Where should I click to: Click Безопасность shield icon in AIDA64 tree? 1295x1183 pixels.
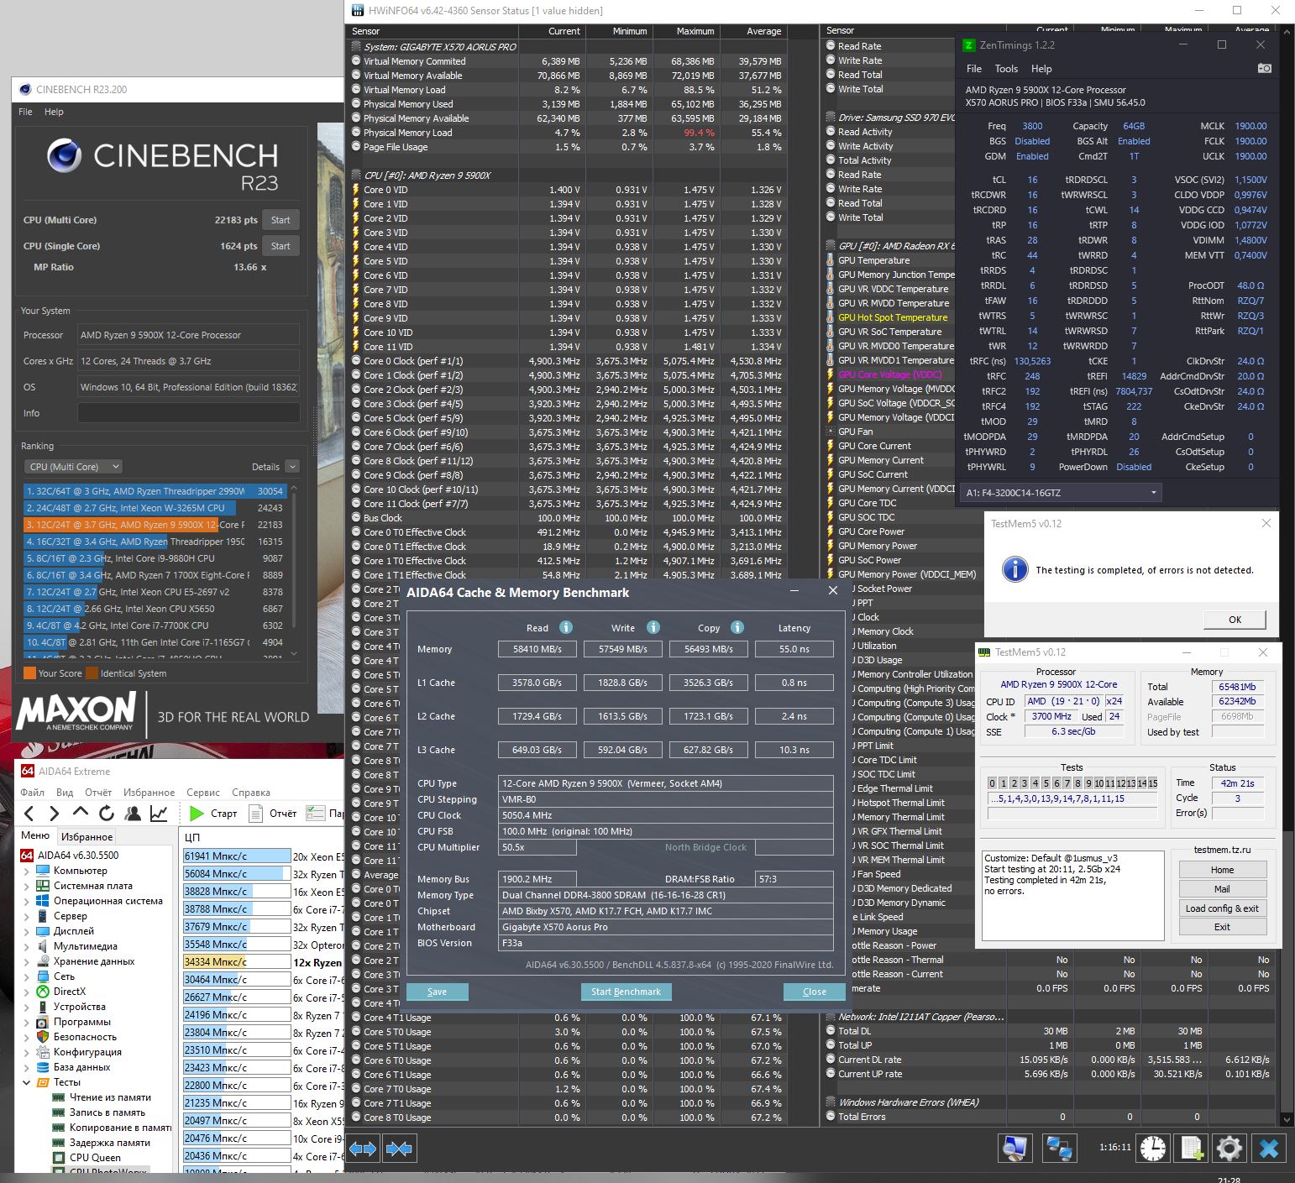pos(42,1037)
